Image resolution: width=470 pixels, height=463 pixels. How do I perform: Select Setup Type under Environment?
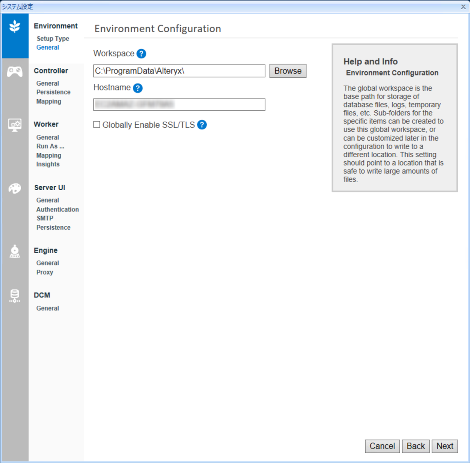pos(53,38)
